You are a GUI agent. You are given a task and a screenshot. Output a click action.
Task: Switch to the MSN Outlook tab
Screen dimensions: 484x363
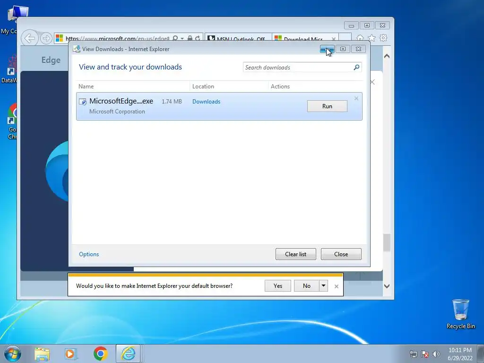(238, 39)
